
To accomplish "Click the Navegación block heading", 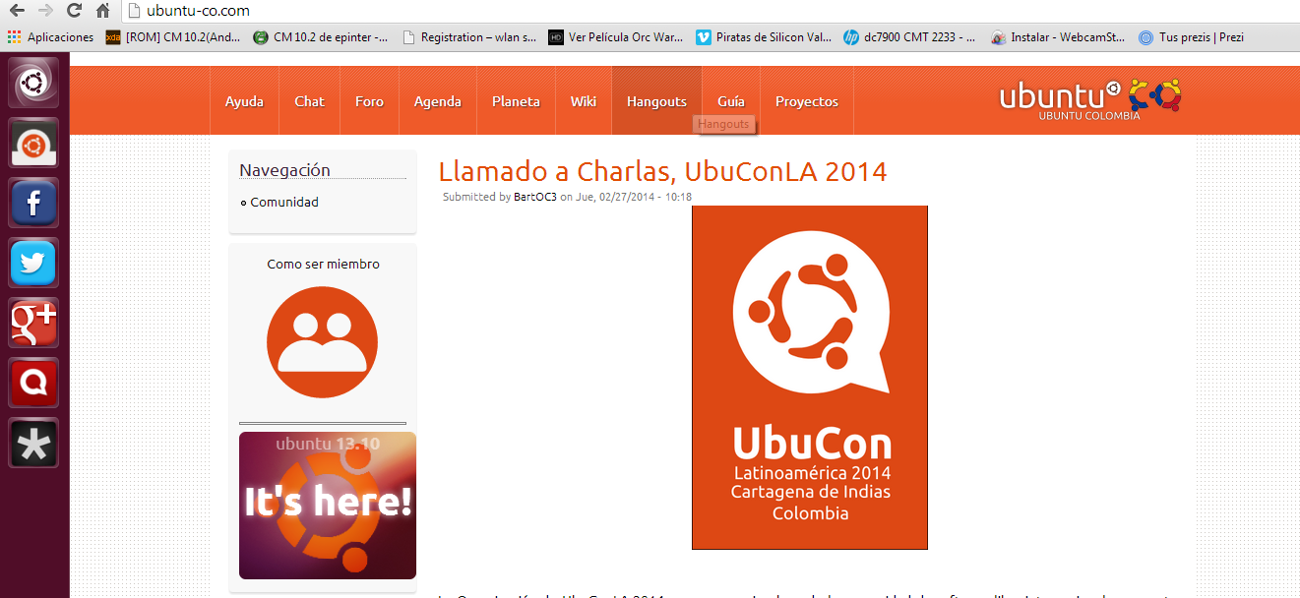I will click(284, 170).
